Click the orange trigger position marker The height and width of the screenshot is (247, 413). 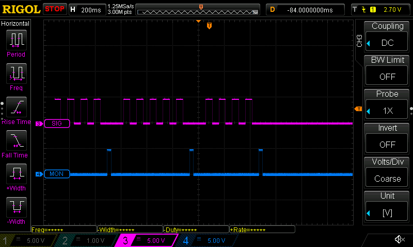209,26
